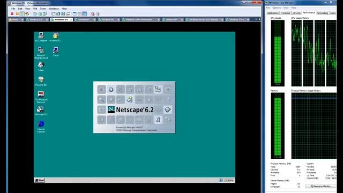The width and height of the screenshot is (343, 193).
Task: Open Help menu in Task Manager
Action: (294, 8)
